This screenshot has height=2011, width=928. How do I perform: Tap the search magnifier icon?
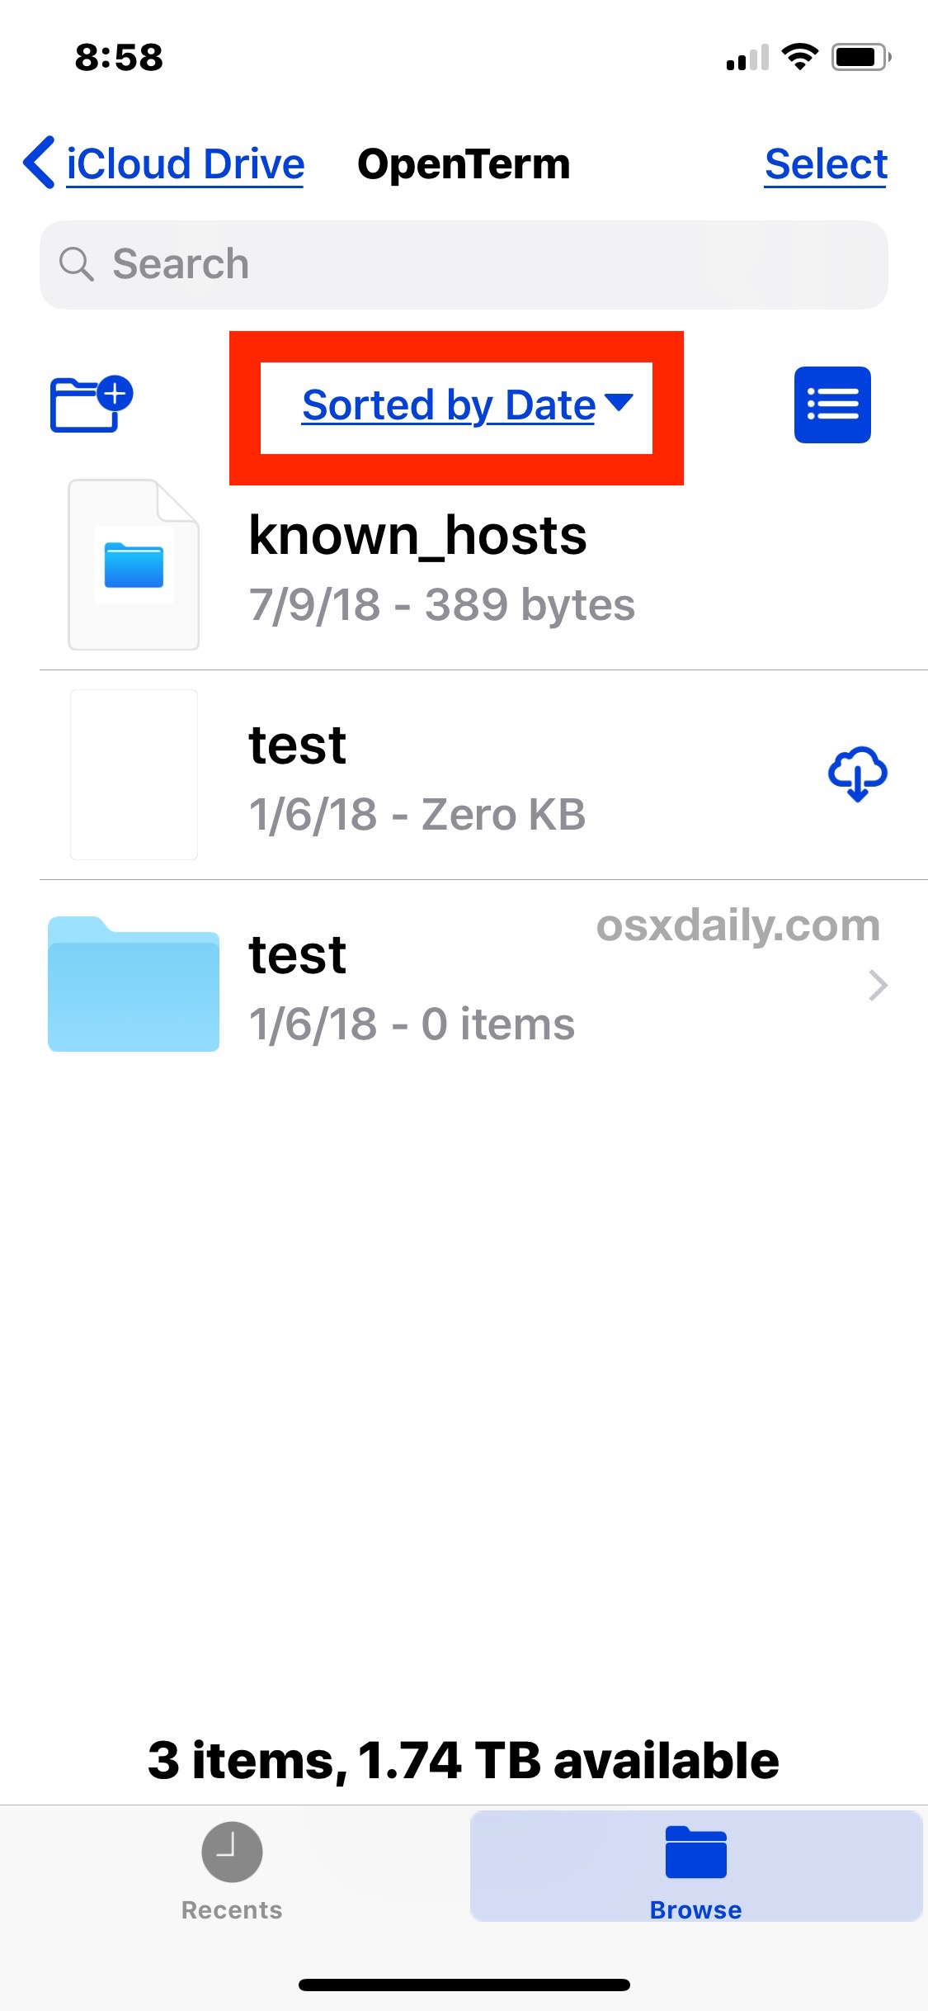coord(77,264)
